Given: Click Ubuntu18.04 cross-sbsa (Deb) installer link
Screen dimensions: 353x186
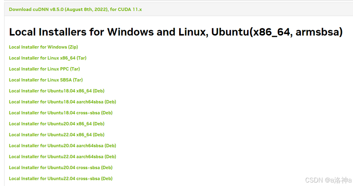Looking at the screenshot, I should tap(61, 113).
